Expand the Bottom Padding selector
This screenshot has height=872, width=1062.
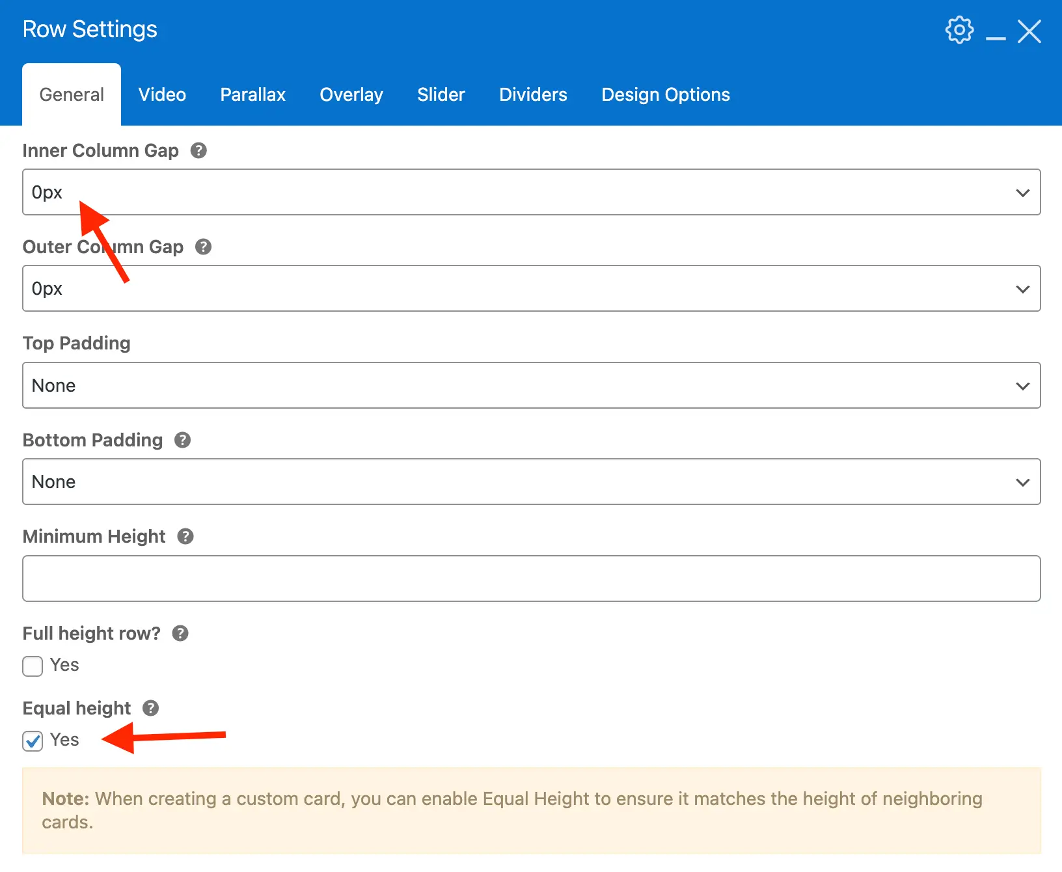(x=1022, y=482)
